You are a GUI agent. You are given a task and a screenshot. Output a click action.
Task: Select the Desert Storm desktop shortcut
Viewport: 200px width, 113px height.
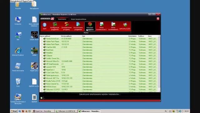[x=34, y=36]
